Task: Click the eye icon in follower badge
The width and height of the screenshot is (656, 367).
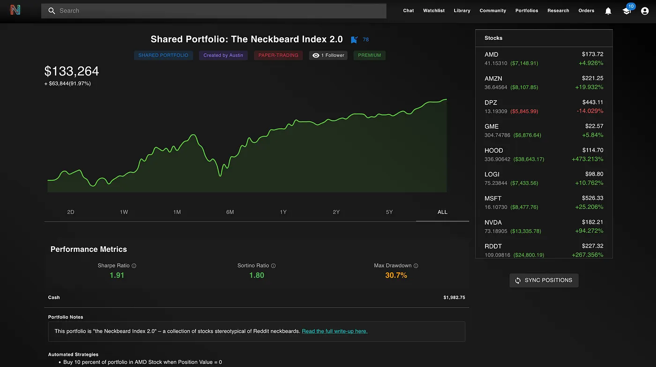Action: (x=316, y=55)
